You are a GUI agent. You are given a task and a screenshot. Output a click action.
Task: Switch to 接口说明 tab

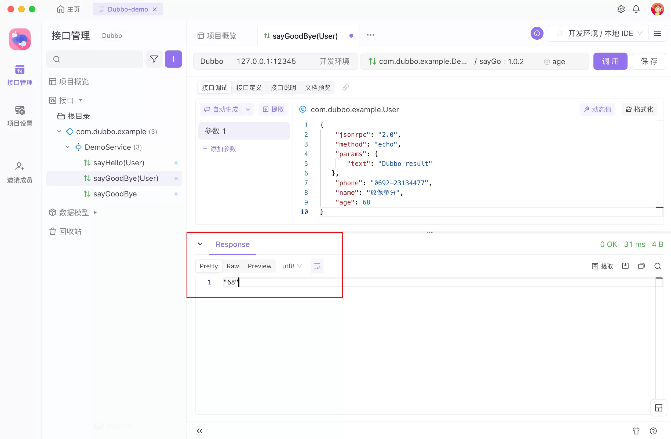[283, 87]
